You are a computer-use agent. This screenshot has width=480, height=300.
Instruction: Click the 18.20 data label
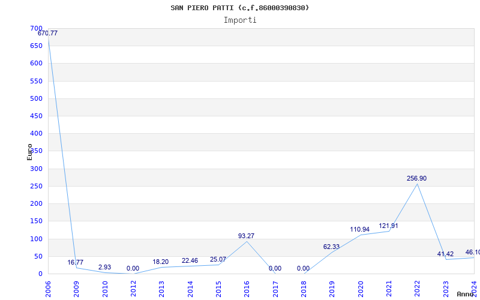pos(161,262)
